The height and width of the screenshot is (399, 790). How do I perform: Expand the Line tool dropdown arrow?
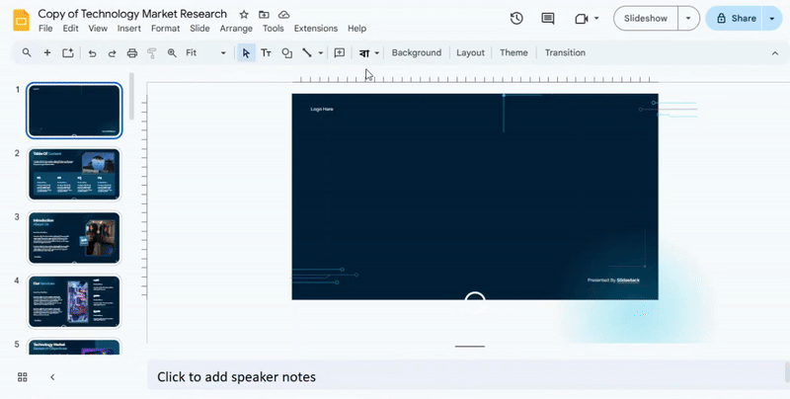[x=321, y=53]
